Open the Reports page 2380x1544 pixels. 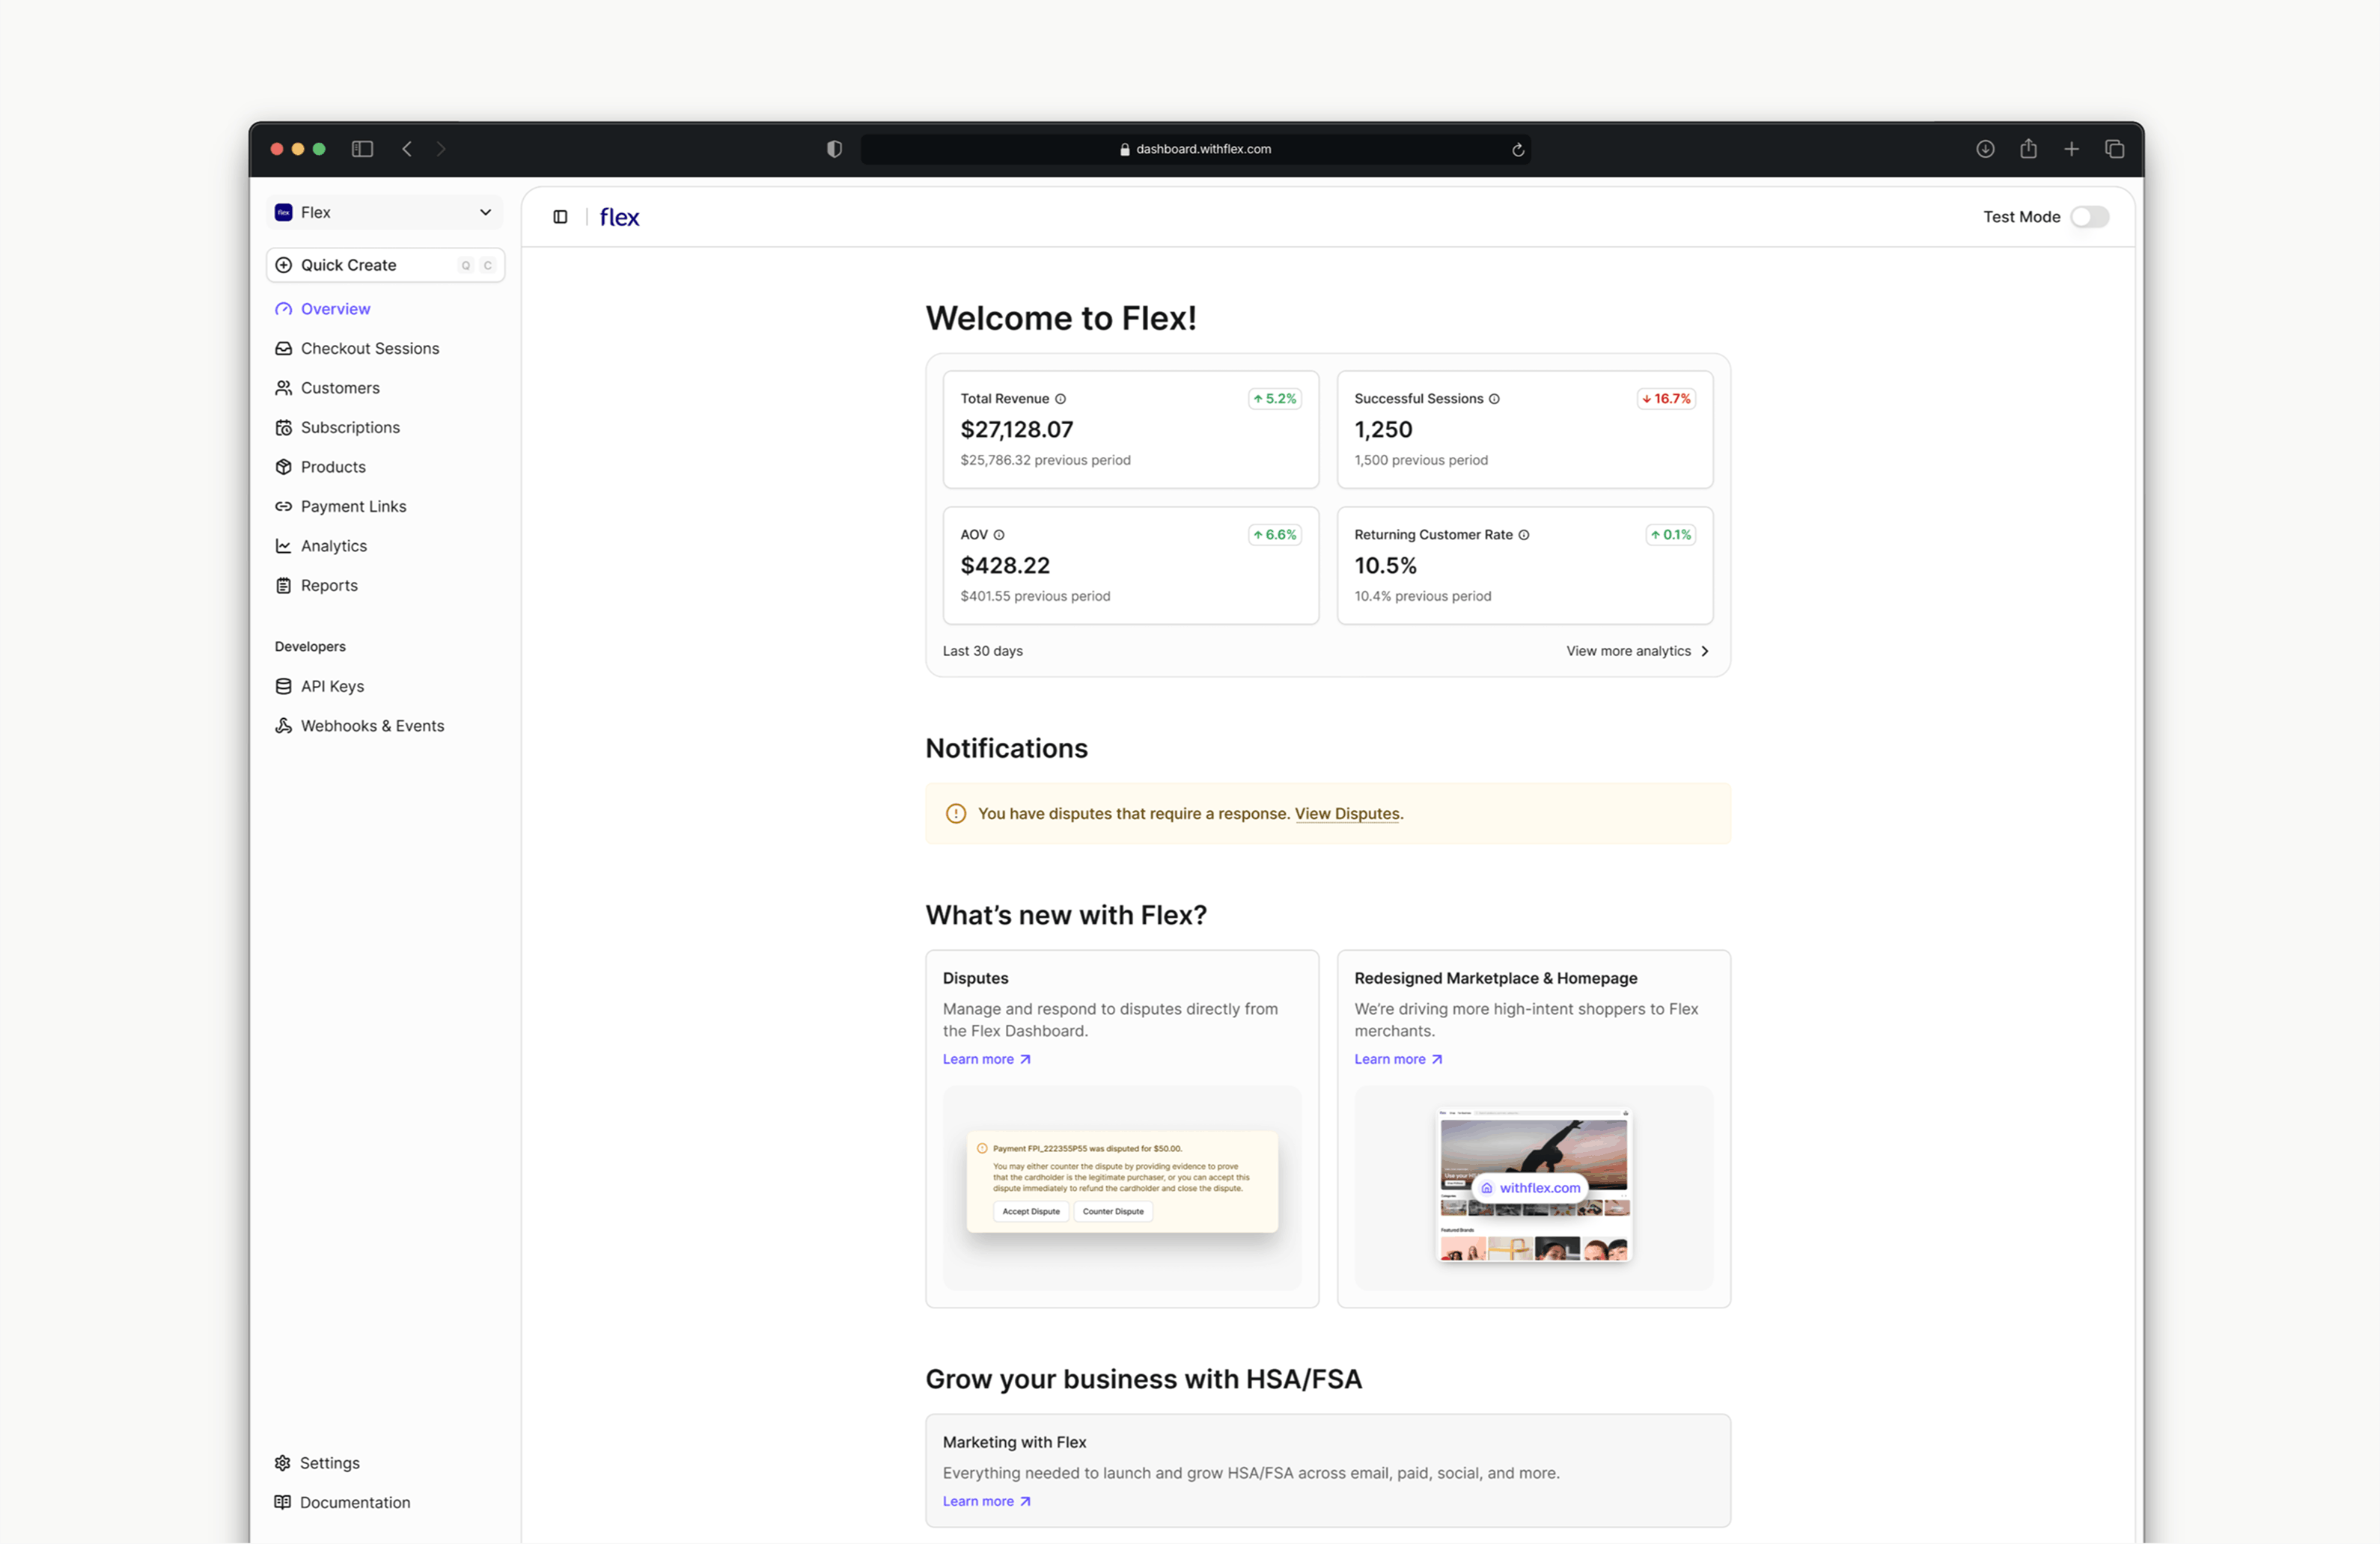[329, 586]
